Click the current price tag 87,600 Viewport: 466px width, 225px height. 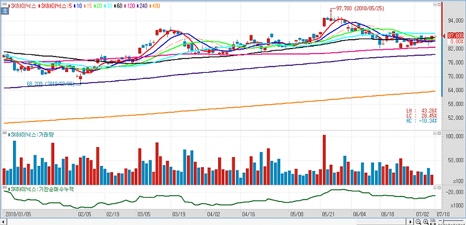click(x=455, y=35)
